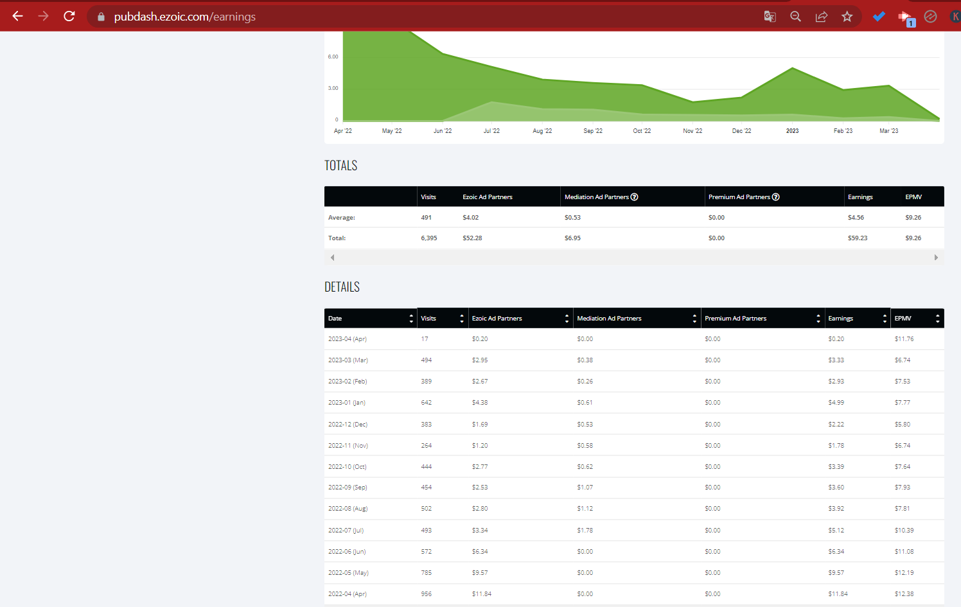Click the 2022-07 (Jul) date cell

pyautogui.click(x=346, y=530)
